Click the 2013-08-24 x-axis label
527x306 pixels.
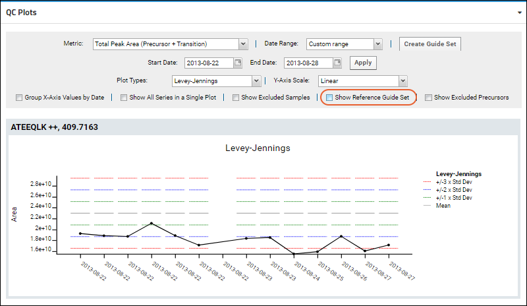[307, 271]
